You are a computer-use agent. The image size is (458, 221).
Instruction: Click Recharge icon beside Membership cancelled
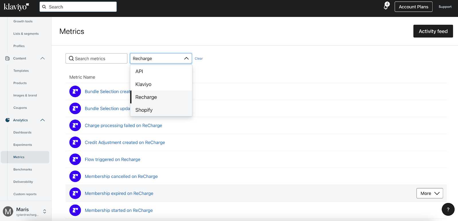click(x=75, y=176)
